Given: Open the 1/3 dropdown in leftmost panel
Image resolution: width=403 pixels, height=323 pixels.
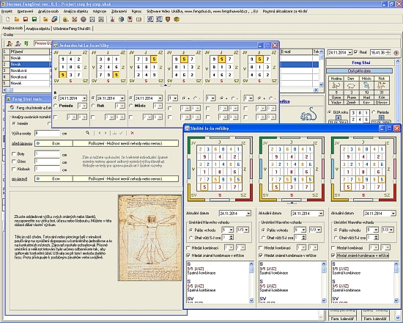Looking at the screenshot, I should click(x=246, y=230).
